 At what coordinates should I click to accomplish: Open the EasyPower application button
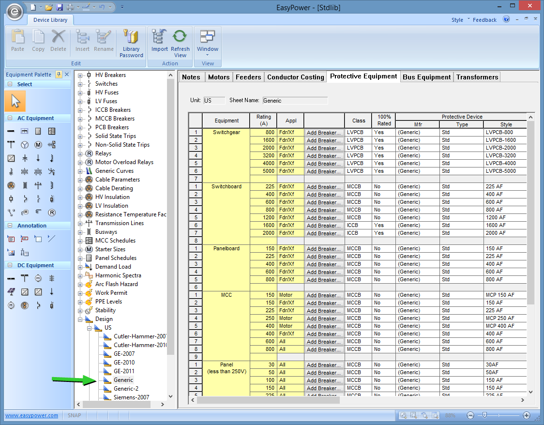[14, 12]
